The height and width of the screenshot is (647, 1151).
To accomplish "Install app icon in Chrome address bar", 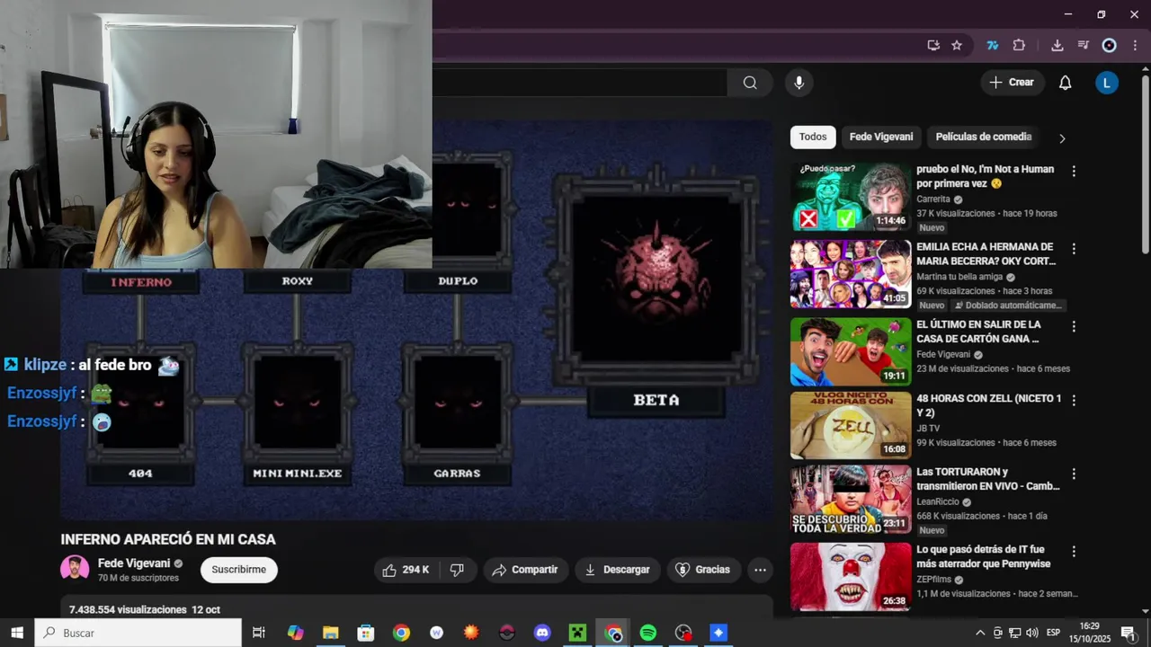I will [933, 46].
